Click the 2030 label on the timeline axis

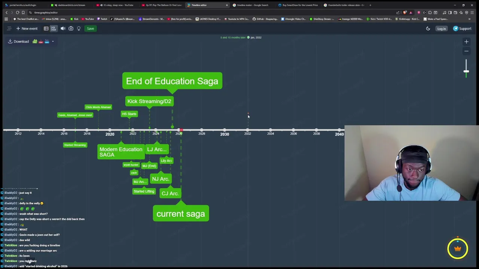coord(225,134)
